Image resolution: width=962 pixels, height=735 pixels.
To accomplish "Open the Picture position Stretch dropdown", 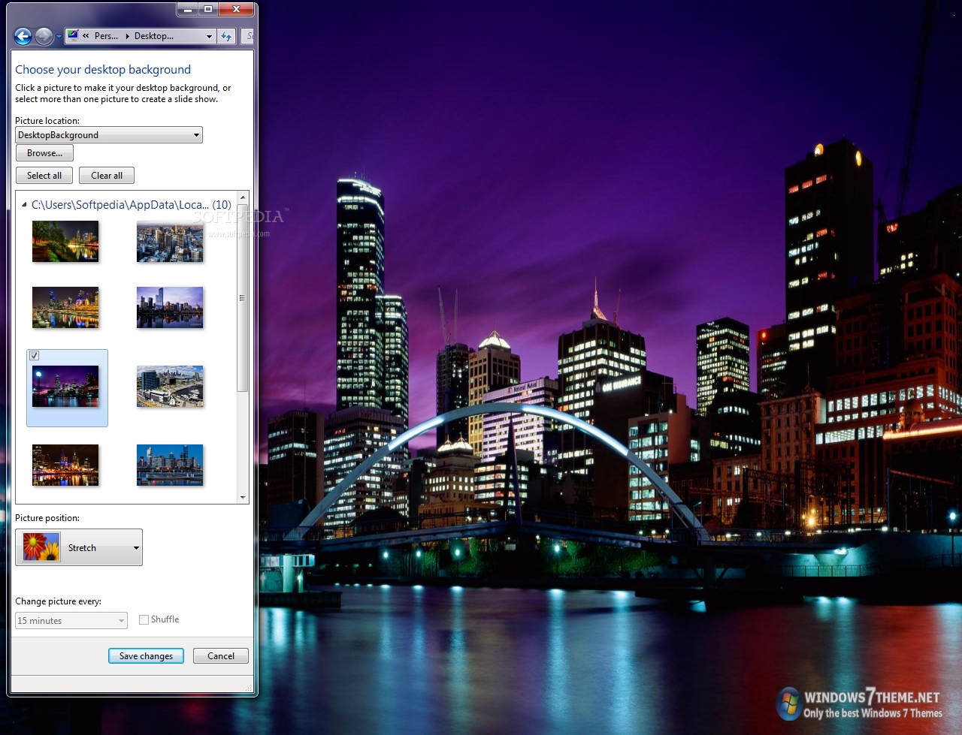I will tap(79, 547).
